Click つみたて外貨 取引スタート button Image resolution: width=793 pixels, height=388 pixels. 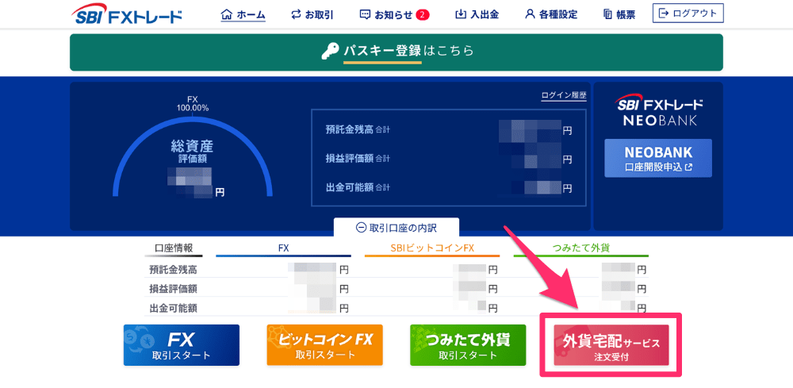[x=469, y=345]
